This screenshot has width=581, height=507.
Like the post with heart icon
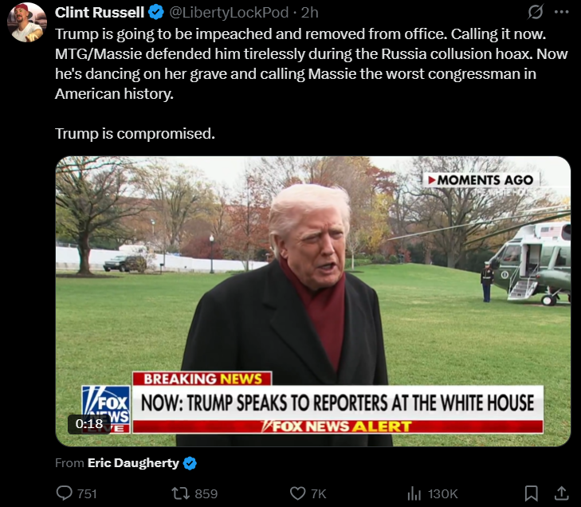click(297, 493)
